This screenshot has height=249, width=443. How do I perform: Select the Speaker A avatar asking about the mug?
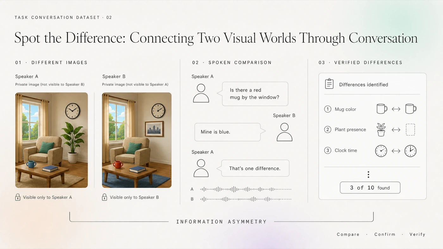pyautogui.click(x=201, y=93)
